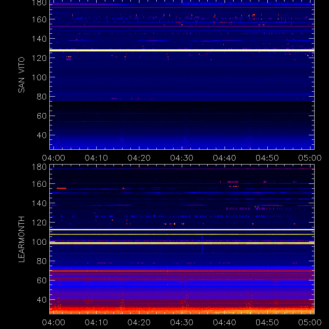
Task: Select the 160 tick label on the Learmonth plot
Action: 39,184
